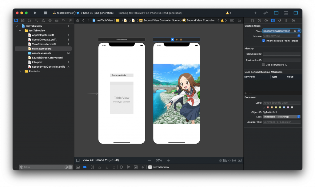Stop the running app
The image size is (315, 187).
click(x=45, y=13)
